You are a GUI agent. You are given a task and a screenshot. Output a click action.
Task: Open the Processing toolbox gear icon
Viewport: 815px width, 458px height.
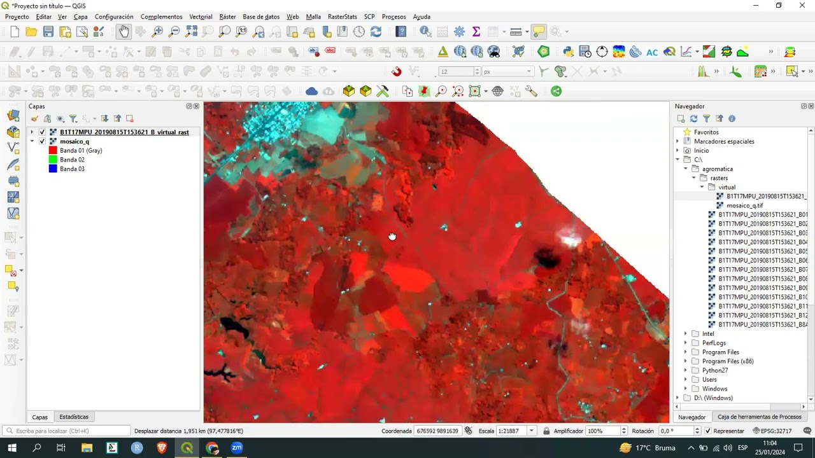coord(459,32)
